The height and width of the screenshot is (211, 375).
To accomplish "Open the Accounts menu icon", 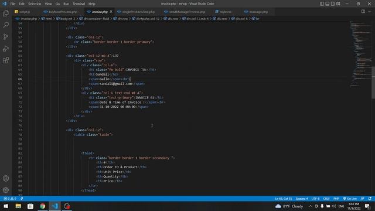I will [6, 178].
